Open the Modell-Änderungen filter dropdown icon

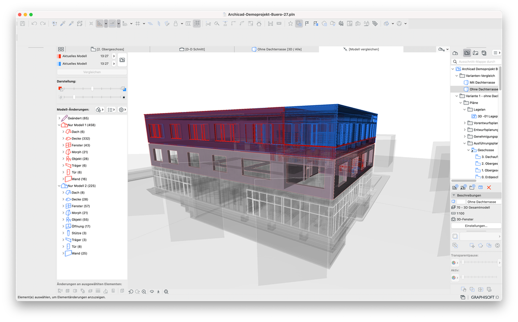click(100, 109)
